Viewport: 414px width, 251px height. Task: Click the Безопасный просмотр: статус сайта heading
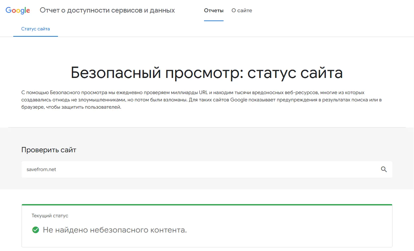(x=207, y=73)
